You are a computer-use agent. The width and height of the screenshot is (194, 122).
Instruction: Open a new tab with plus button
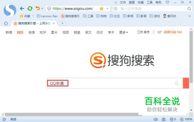click(x=63, y=23)
